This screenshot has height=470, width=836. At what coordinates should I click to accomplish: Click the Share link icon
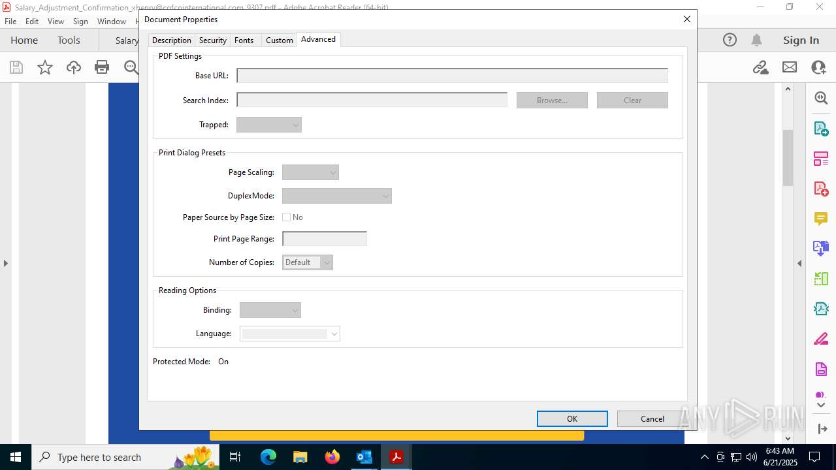(x=760, y=67)
